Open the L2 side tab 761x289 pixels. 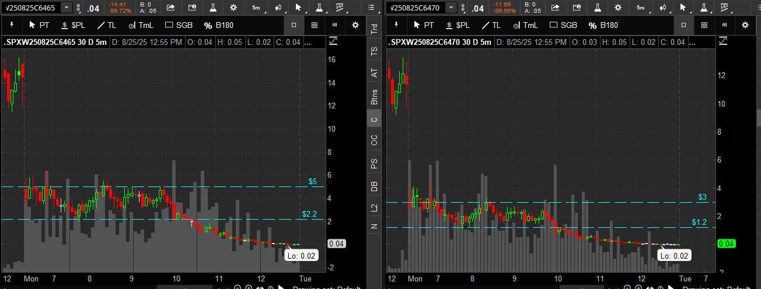pyautogui.click(x=374, y=207)
